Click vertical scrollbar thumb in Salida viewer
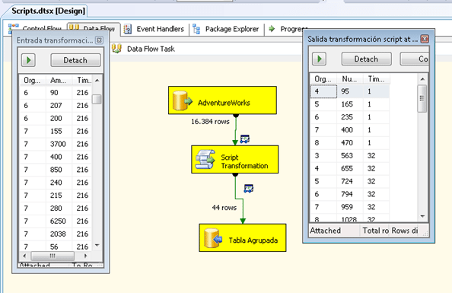This screenshot has height=293, width=452. coord(422,98)
